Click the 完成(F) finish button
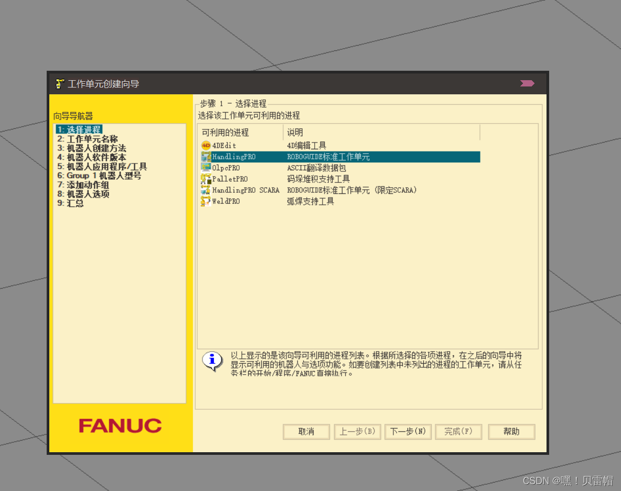The width and height of the screenshot is (621, 491). coord(458,432)
